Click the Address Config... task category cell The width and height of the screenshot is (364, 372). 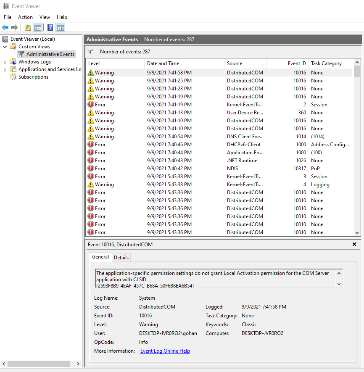click(330, 145)
